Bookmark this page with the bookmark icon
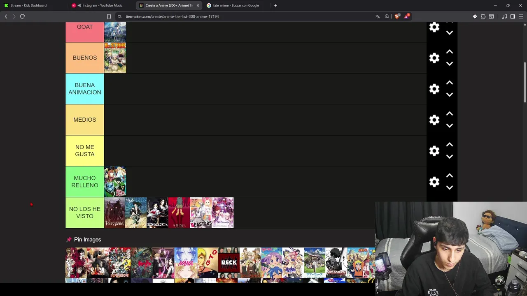The height and width of the screenshot is (296, 527). 109,16
